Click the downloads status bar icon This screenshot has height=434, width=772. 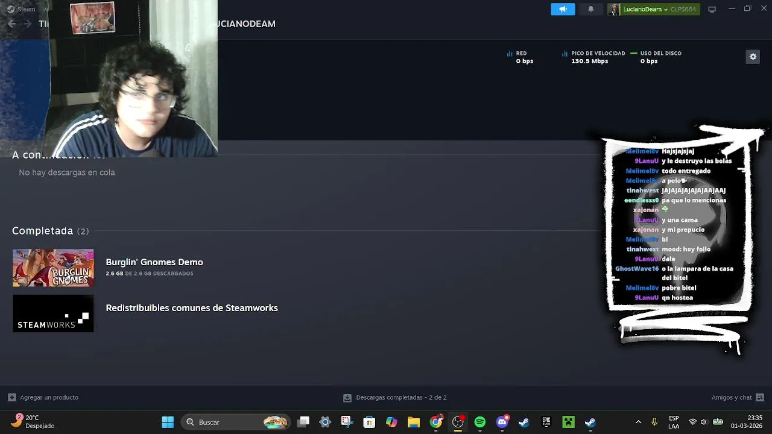(x=347, y=398)
